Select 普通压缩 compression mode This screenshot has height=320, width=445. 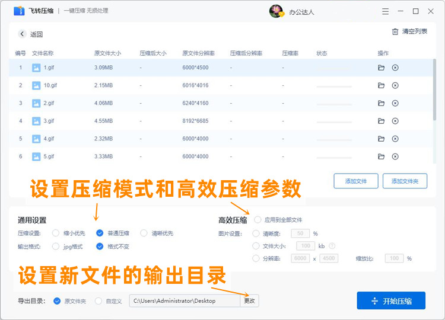click(100, 233)
